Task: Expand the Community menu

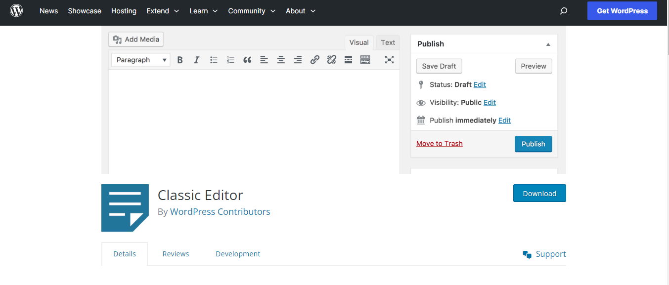Action: click(252, 11)
